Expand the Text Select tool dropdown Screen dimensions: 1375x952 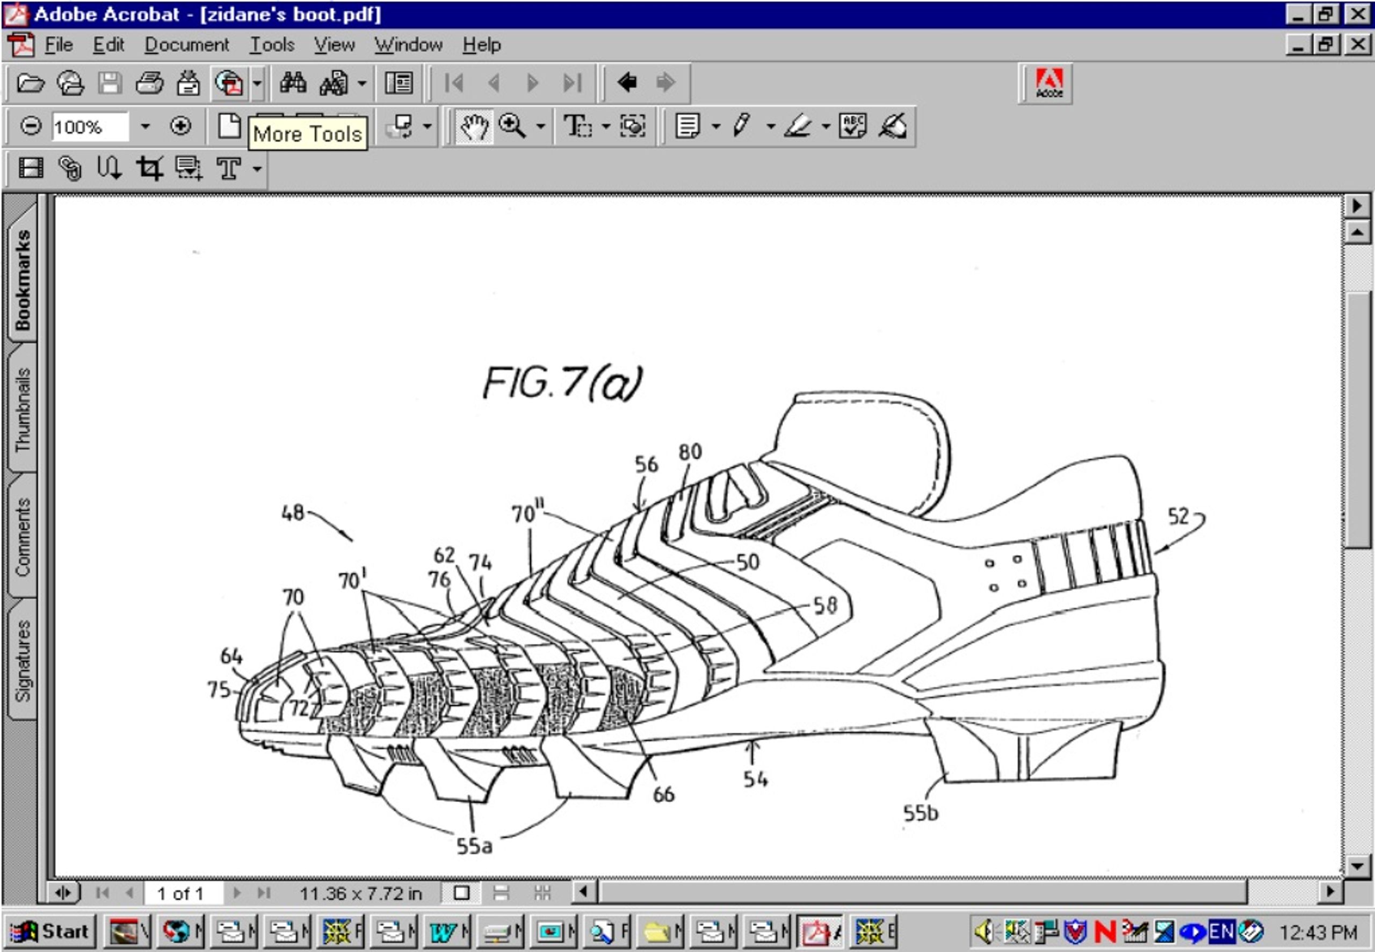pos(605,126)
